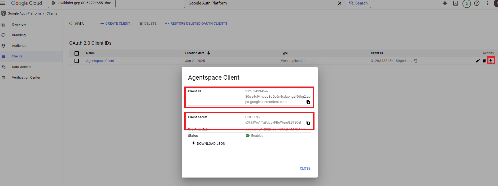
Task: Open the project selector qwiklabs-gcp-00-5279e6551dae
Action: point(82,3)
